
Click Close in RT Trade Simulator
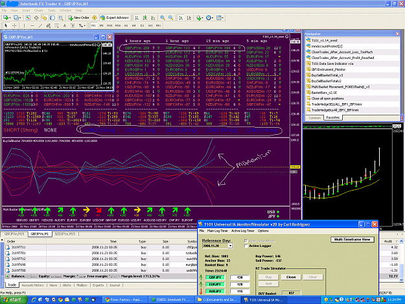click(291, 277)
